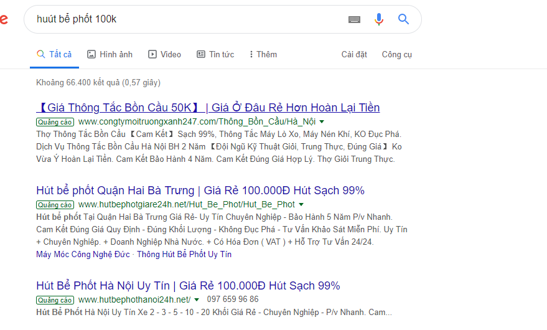Expand the Thêm more options menu
The width and height of the screenshot is (547, 330).
[x=262, y=55]
